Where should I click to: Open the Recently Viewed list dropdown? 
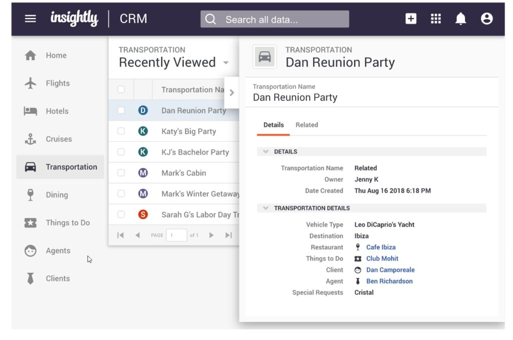tap(226, 63)
